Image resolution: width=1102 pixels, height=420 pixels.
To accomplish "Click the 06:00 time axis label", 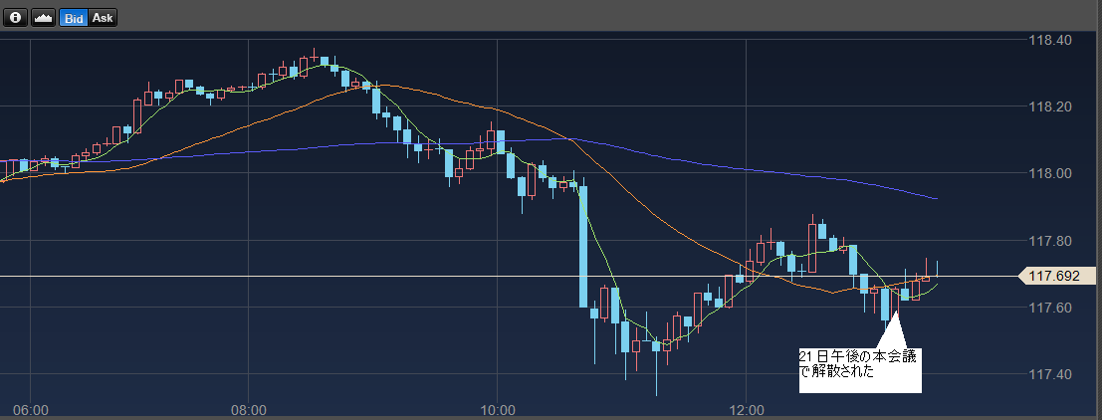I will point(32,409).
